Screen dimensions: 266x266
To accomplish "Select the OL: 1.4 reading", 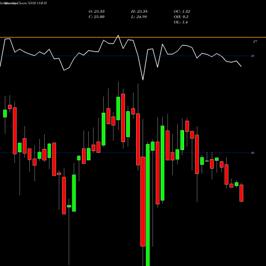I will 180,22.
